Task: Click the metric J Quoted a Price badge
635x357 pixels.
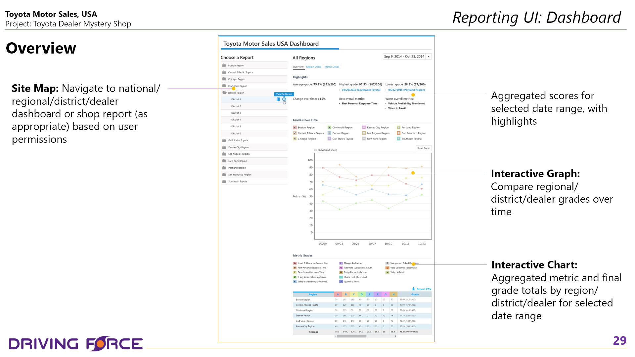Action: point(341,282)
